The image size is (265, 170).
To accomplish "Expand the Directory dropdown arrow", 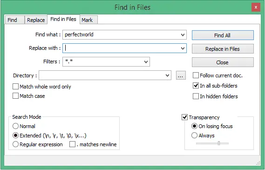I will click(167, 75).
